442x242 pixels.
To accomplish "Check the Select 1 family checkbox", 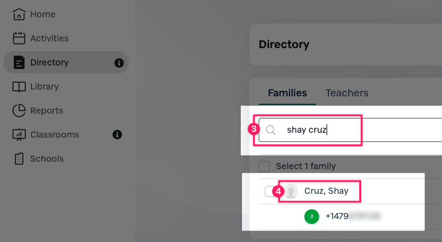I will (x=264, y=167).
